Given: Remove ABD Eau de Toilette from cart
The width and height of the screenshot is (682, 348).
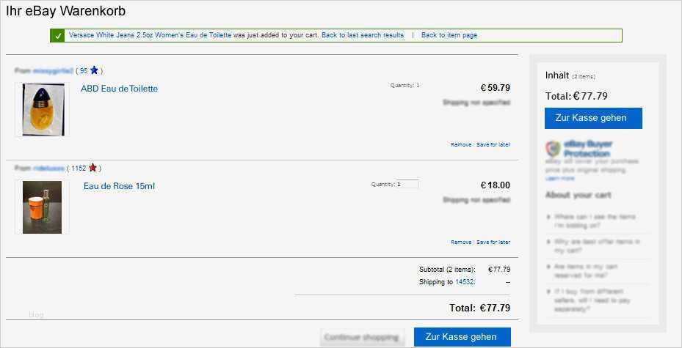Looking at the screenshot, I should [461, 144].
